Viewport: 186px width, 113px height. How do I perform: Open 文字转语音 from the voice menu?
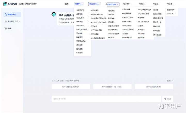pyautogui.click(x=171, y=14)
